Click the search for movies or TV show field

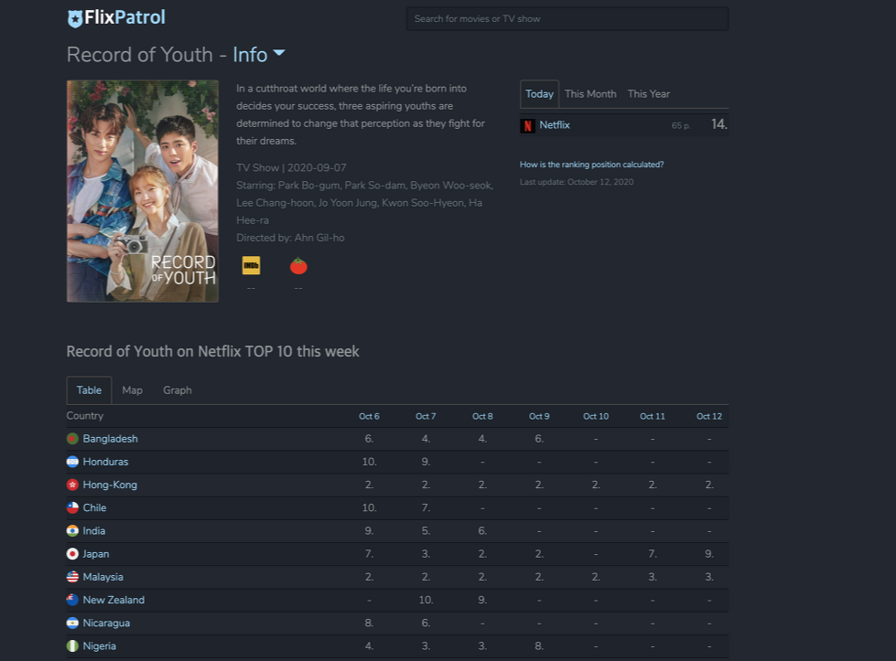tap(567, 19)
